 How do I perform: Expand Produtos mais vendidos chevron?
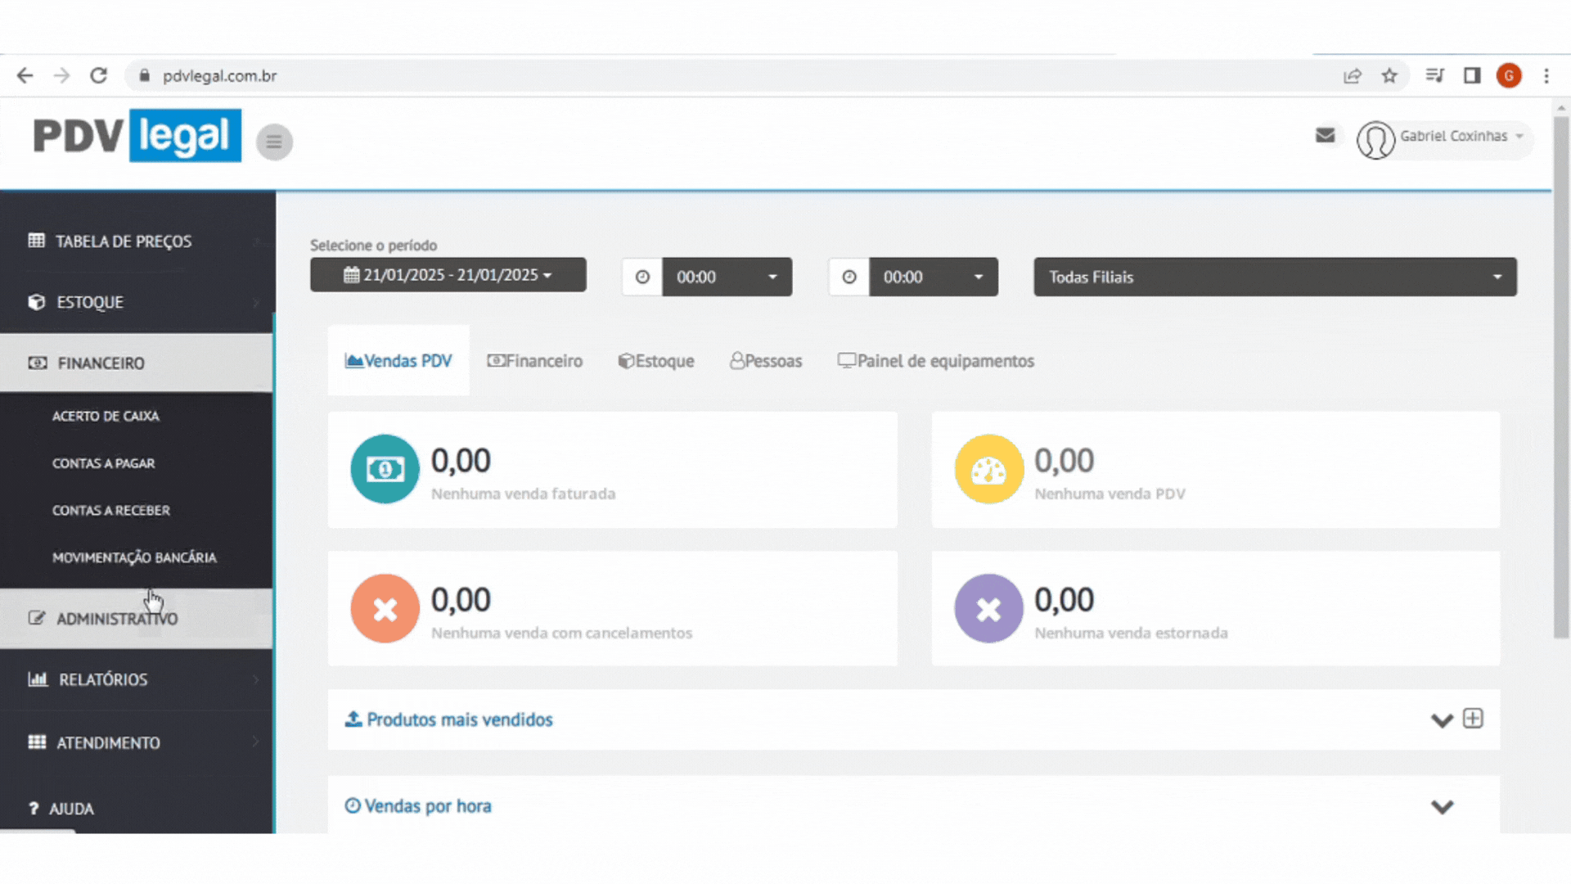[x=1442, y=720]
